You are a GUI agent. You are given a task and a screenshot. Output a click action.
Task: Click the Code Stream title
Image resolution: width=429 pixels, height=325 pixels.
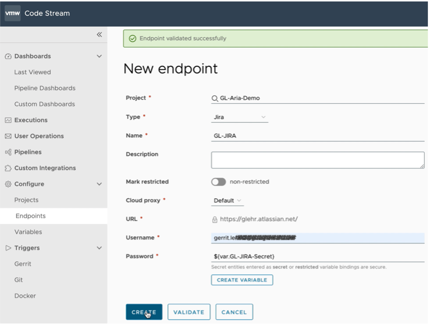point(47,14)
